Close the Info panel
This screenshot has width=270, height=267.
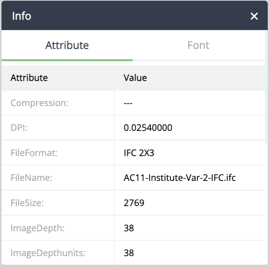pyautogui.click(x=254, y=16)
